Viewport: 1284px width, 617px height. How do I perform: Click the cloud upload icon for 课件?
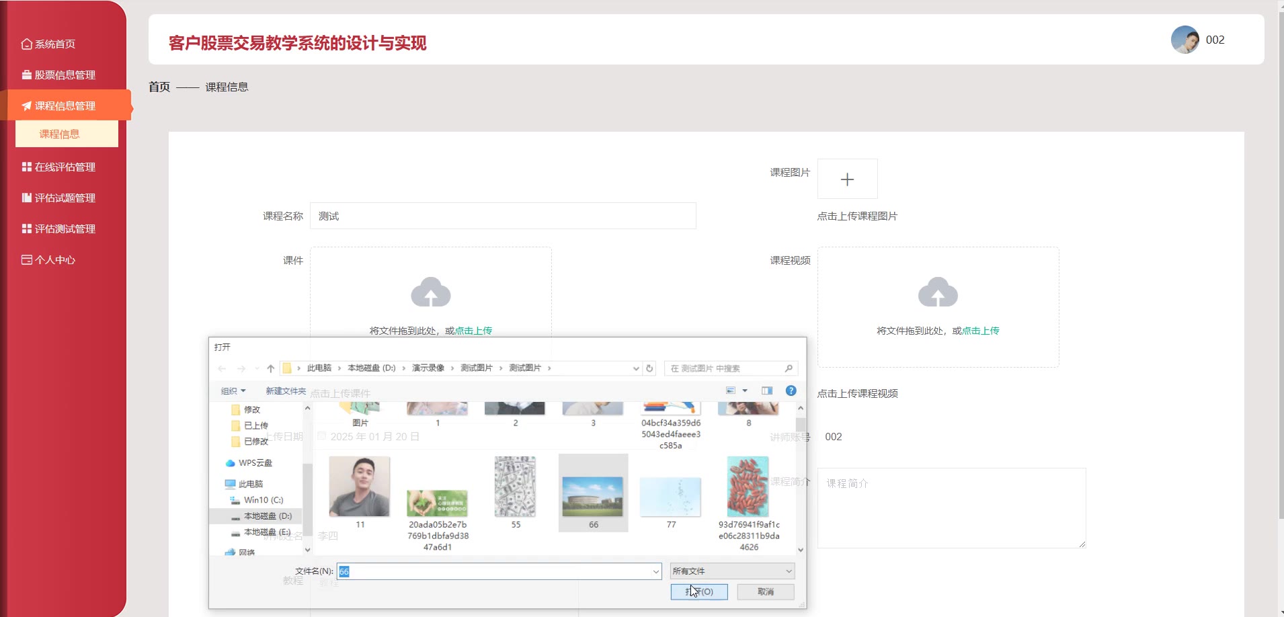tap(431, 292)
